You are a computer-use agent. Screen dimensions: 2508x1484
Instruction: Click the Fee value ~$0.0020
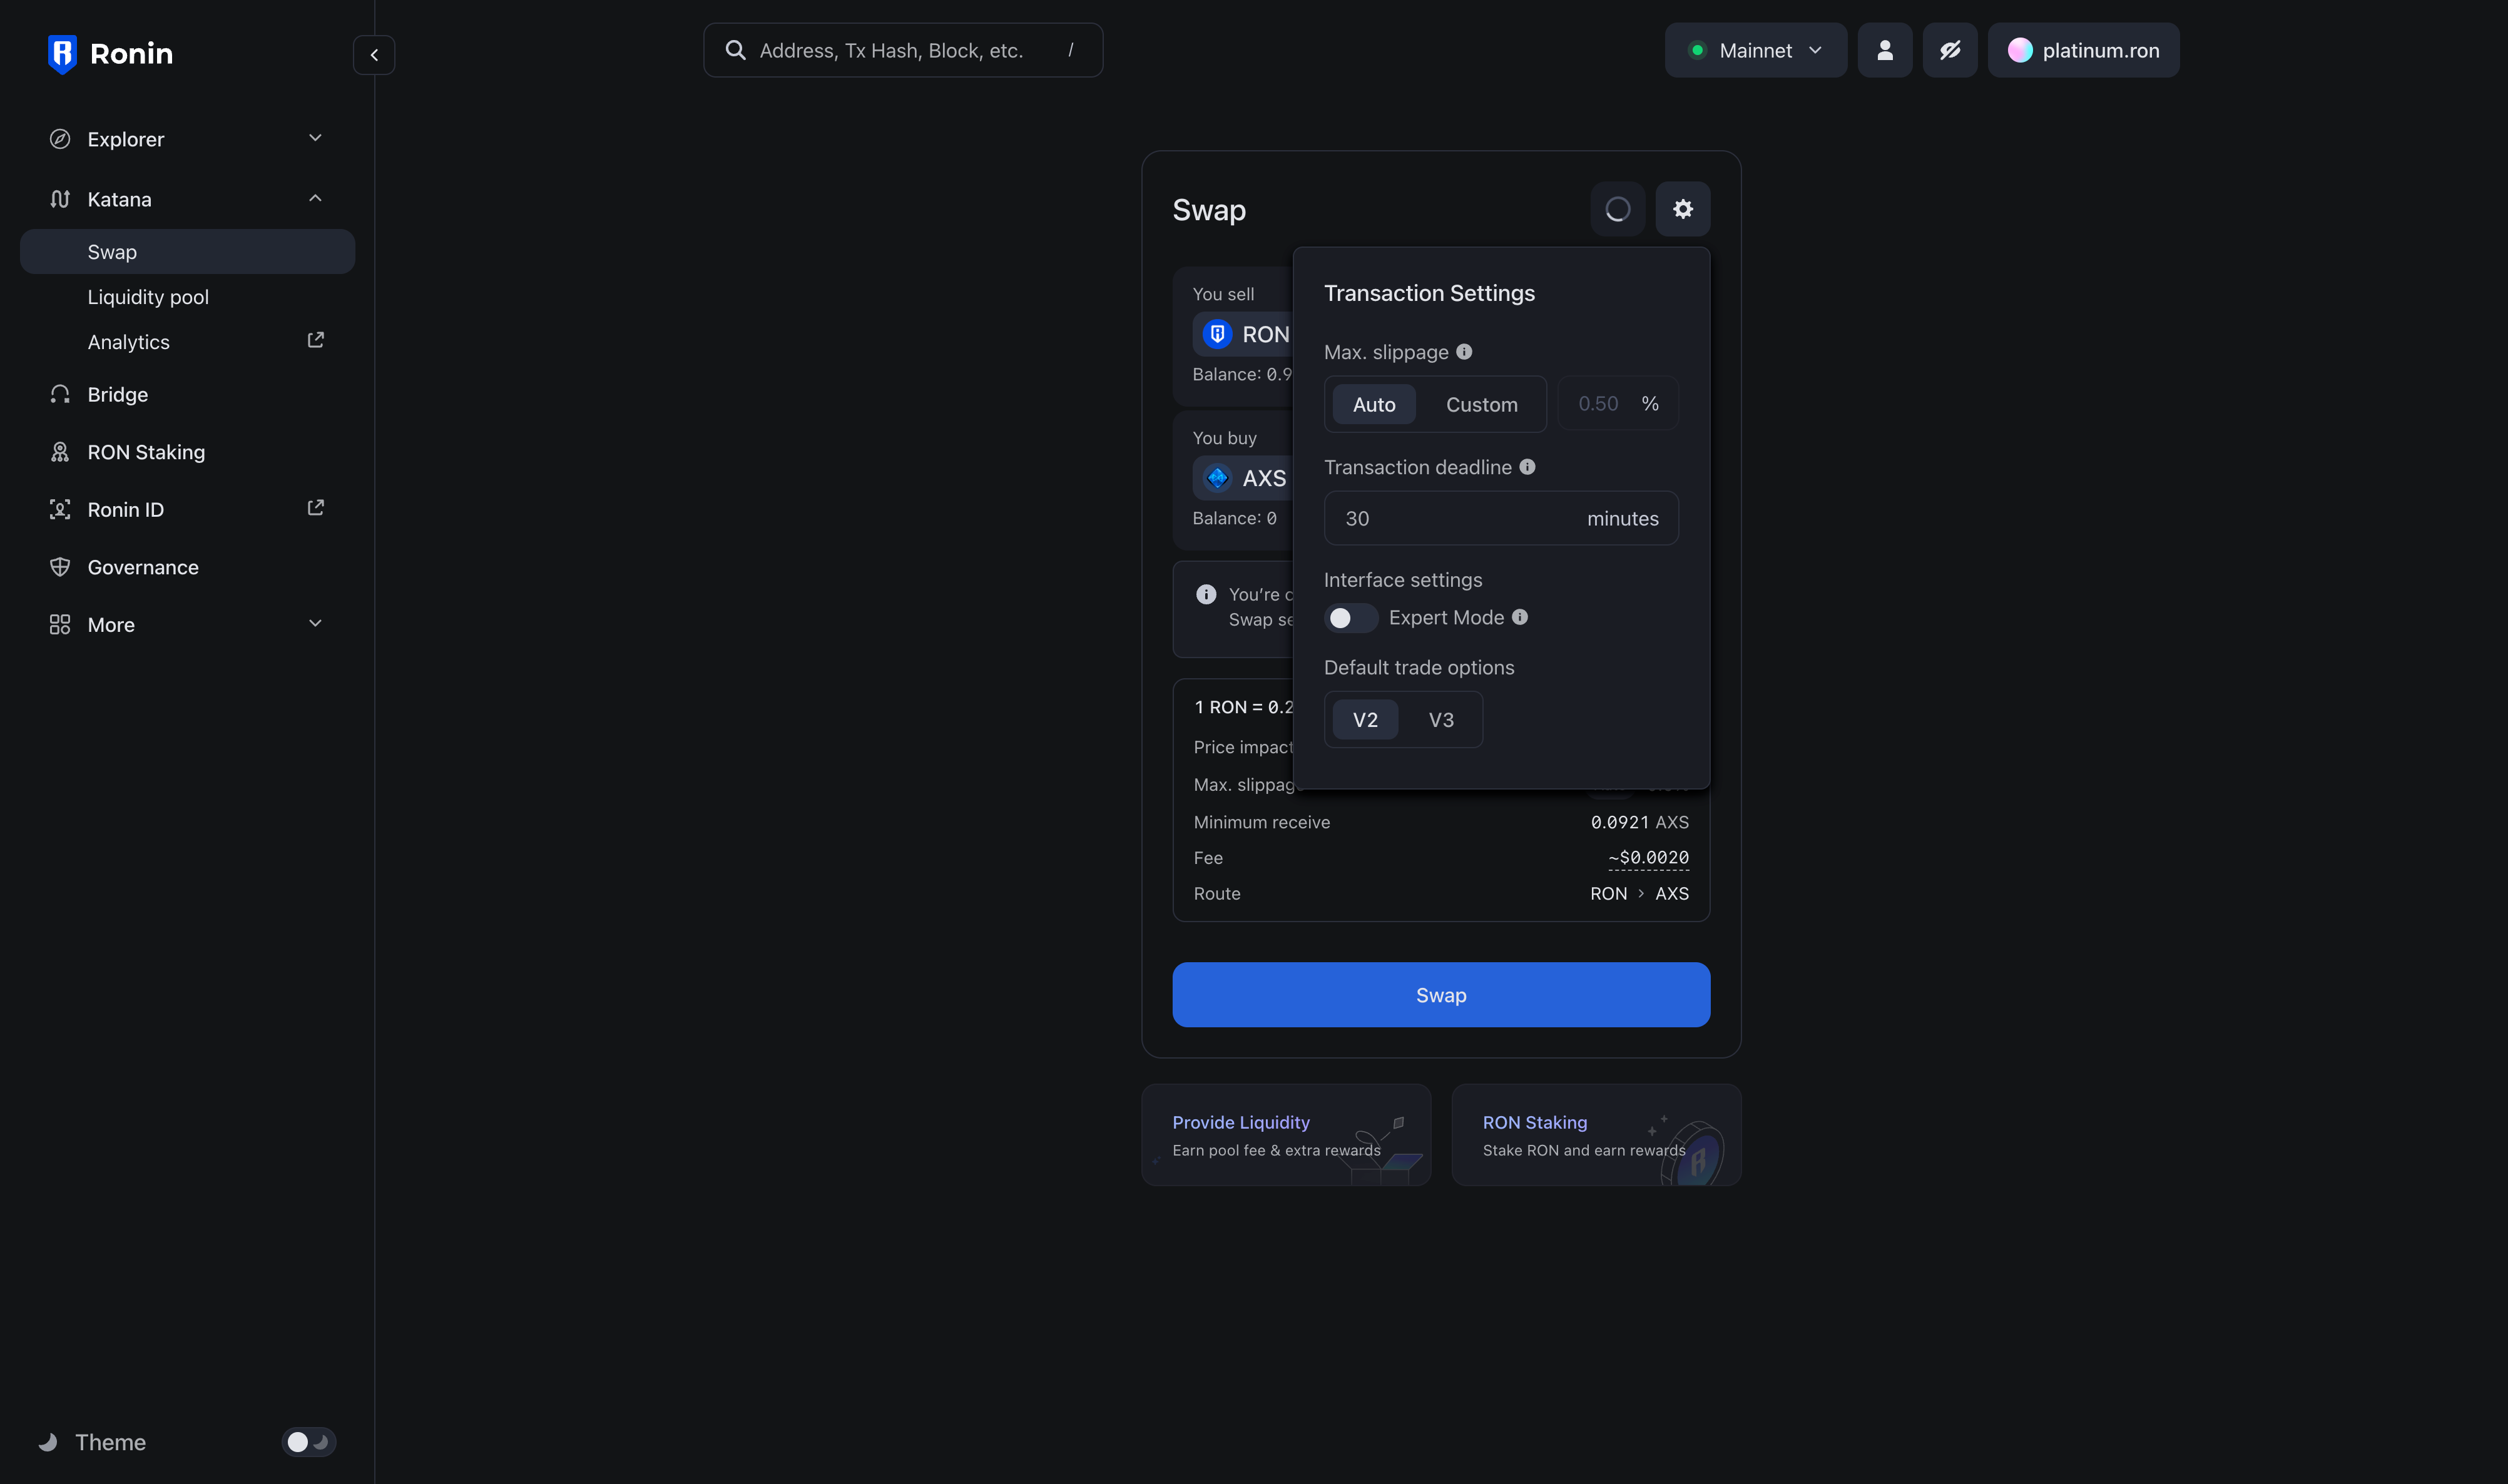coord(1648,857)
